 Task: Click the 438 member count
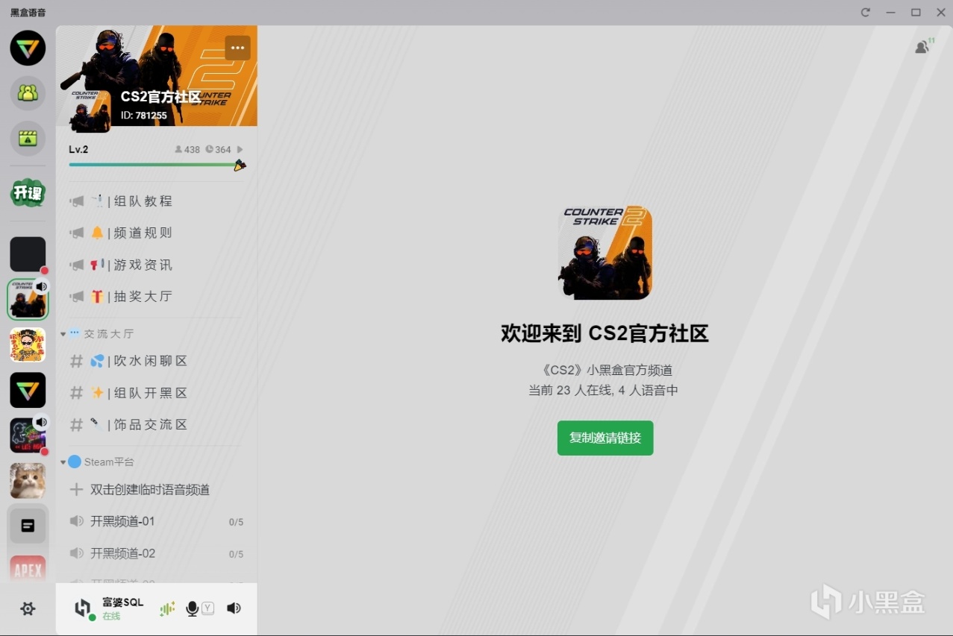pos(187,150)
